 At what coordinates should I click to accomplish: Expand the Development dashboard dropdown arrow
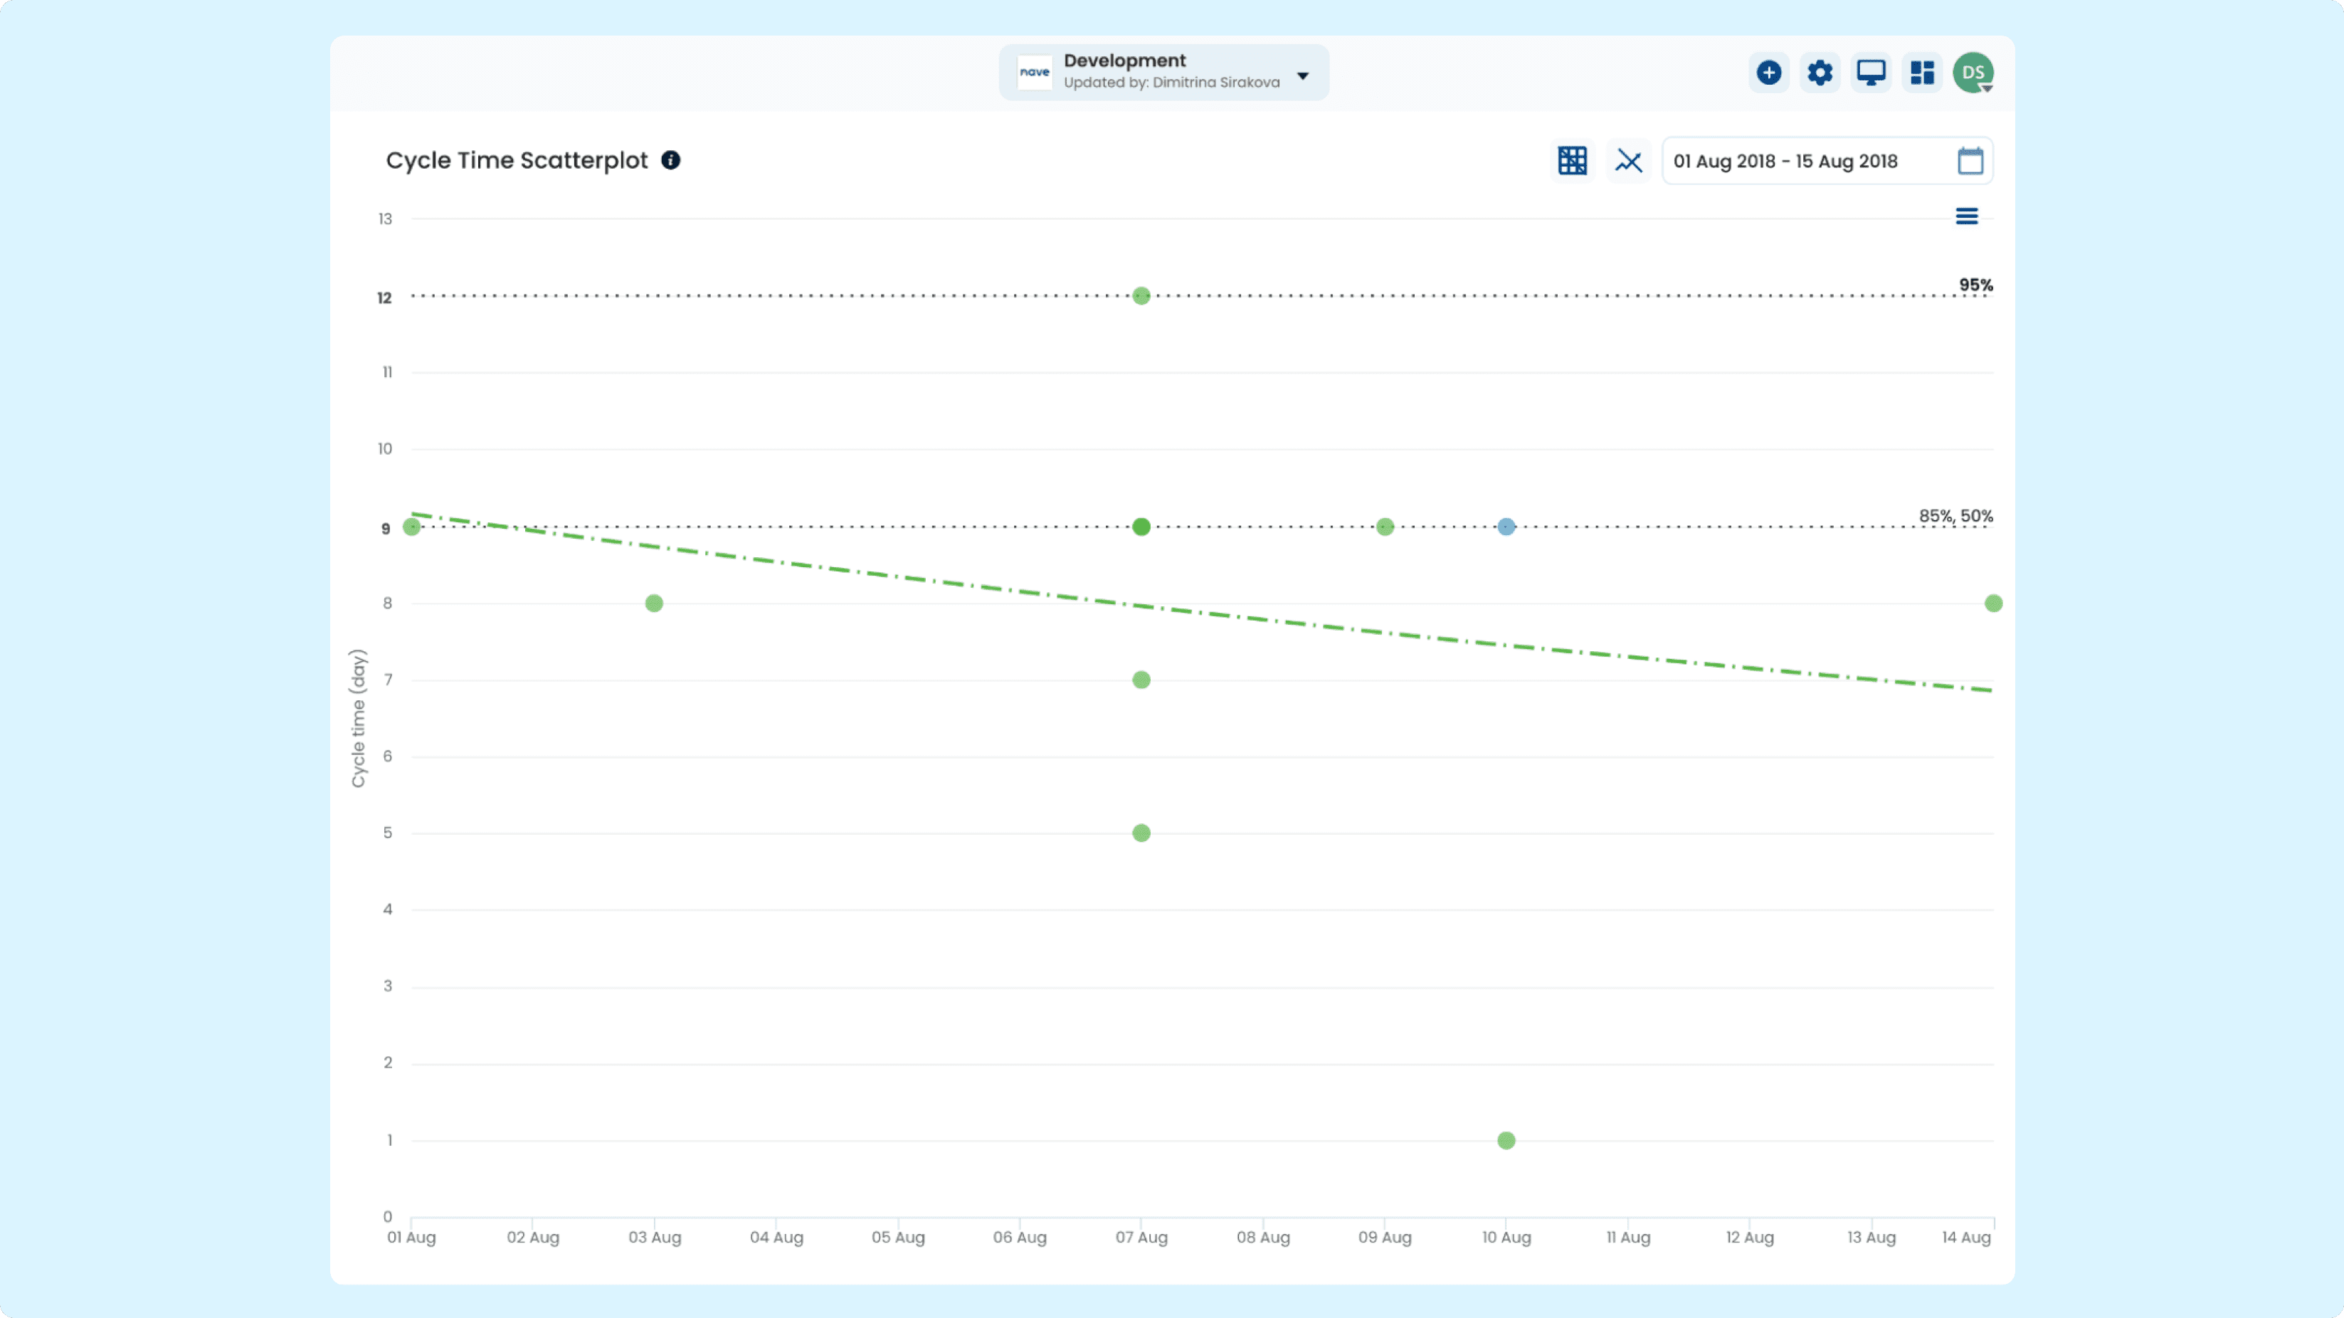tap(1303, 75)
